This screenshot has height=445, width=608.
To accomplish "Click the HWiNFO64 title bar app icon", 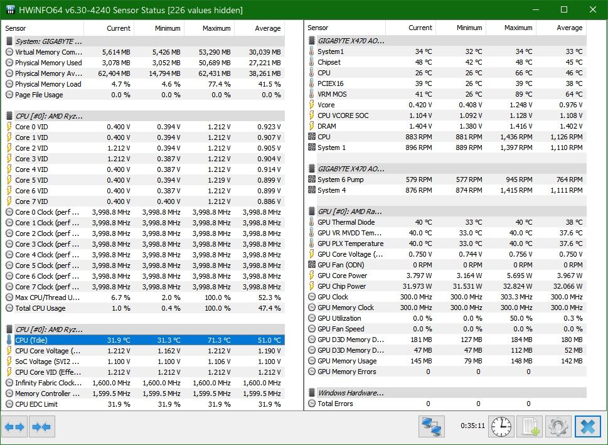I will (11, 9).
